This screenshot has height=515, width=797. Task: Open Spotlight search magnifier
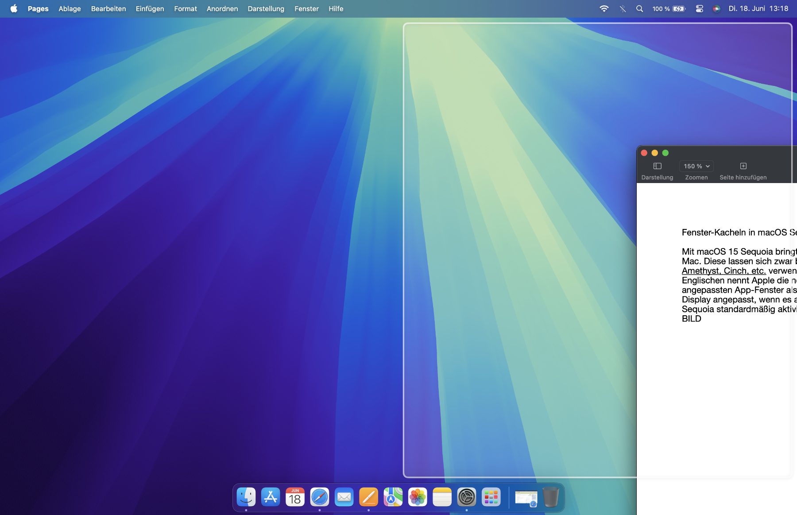point(639,9)
